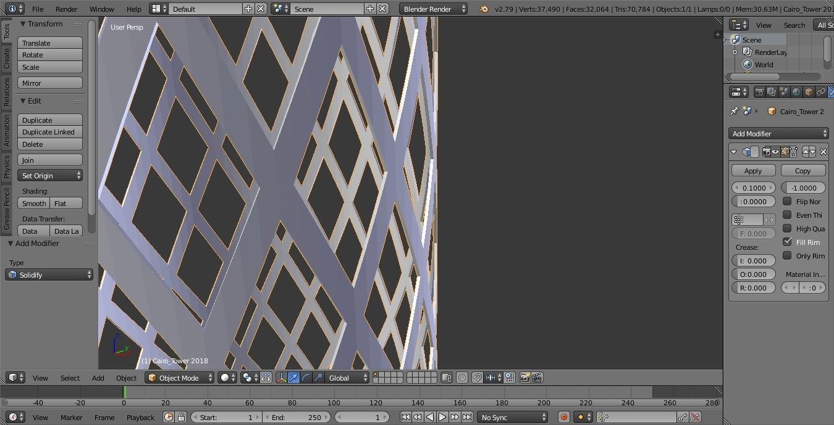Toggle modifier viewport visibility eye icon
This screenshot has height=425, width=834.
[x=775, y=152]
